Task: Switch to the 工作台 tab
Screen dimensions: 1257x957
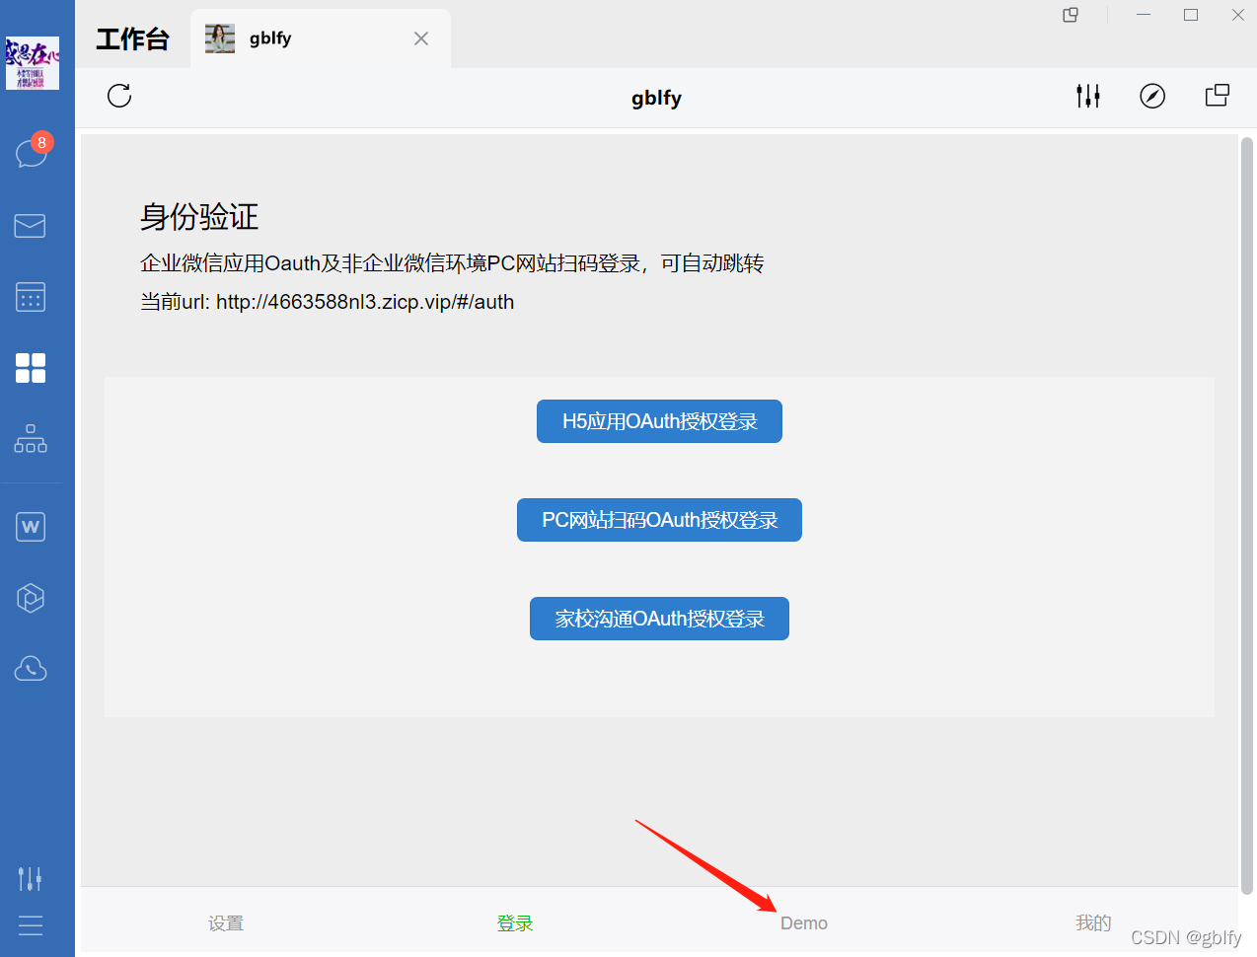Action: [132, 38]
